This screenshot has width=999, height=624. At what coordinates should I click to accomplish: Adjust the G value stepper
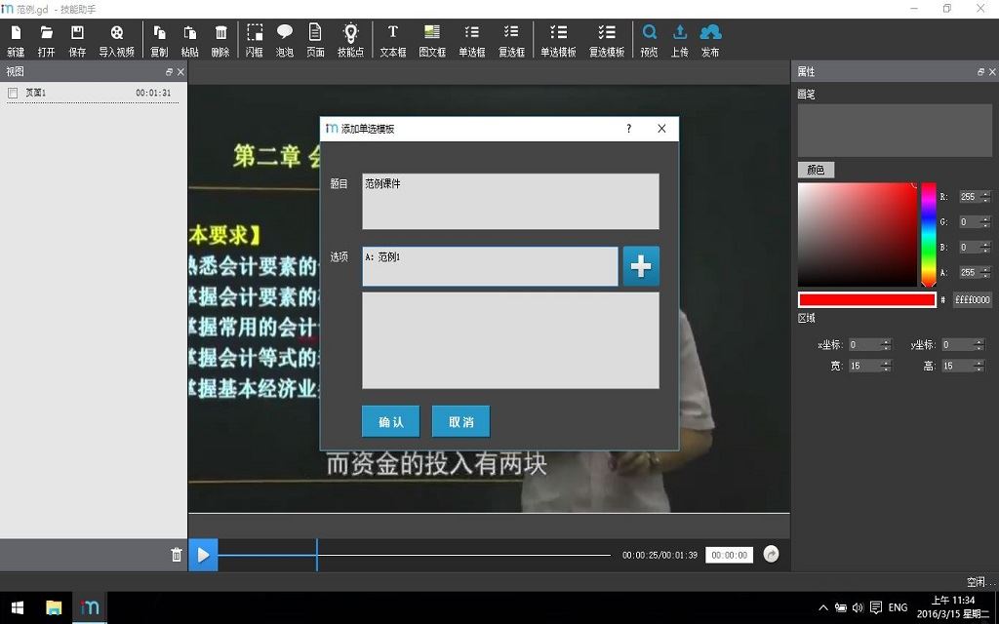(x=985, y=222)
